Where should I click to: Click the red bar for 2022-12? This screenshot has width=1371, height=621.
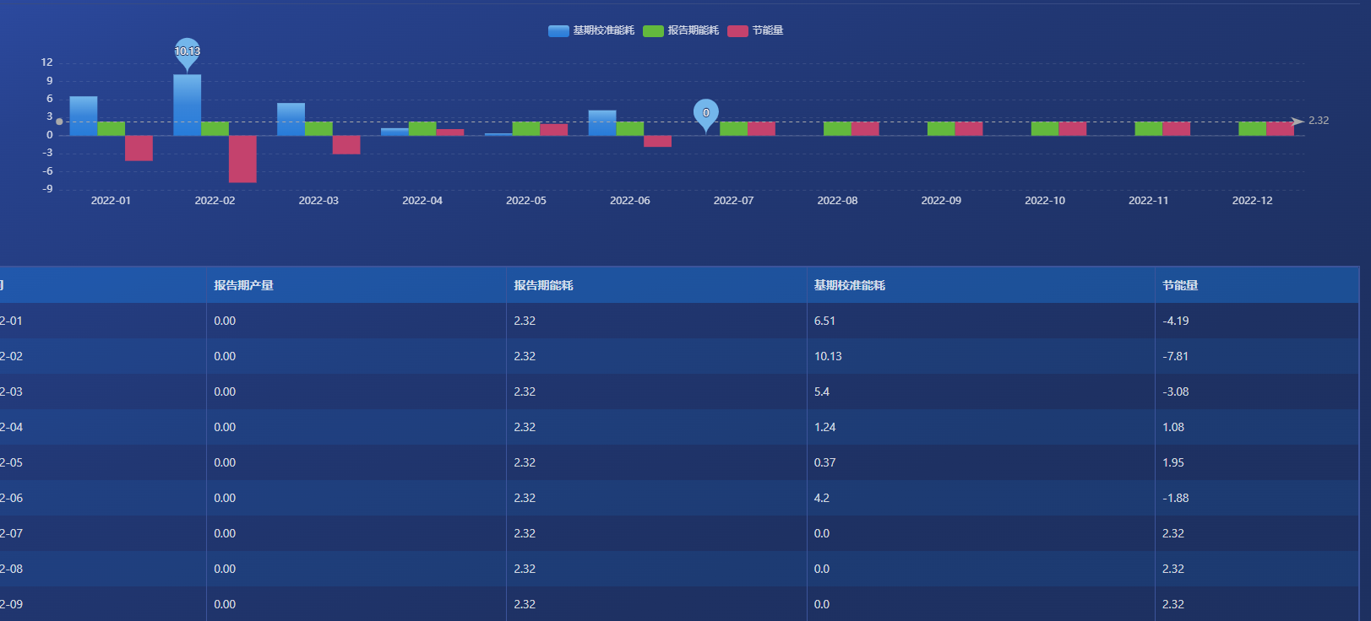[1280, 128]
